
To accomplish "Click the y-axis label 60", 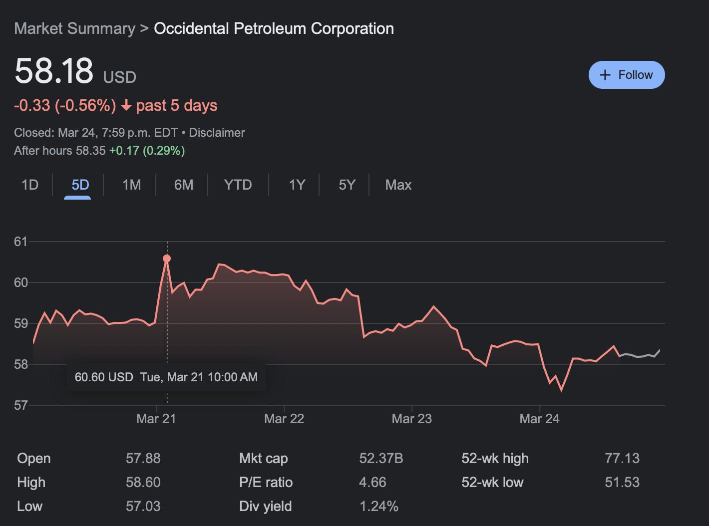I will 20,282.
